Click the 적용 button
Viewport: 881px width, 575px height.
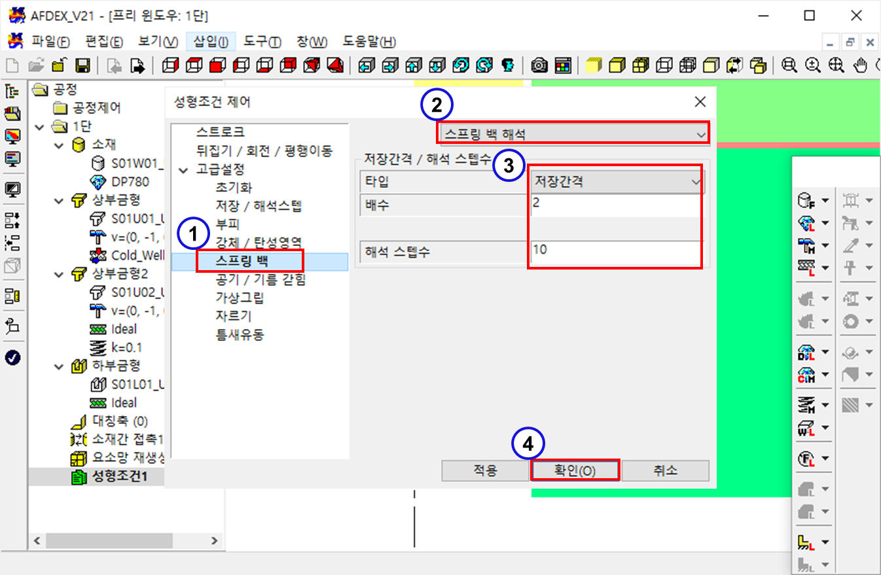485,470
